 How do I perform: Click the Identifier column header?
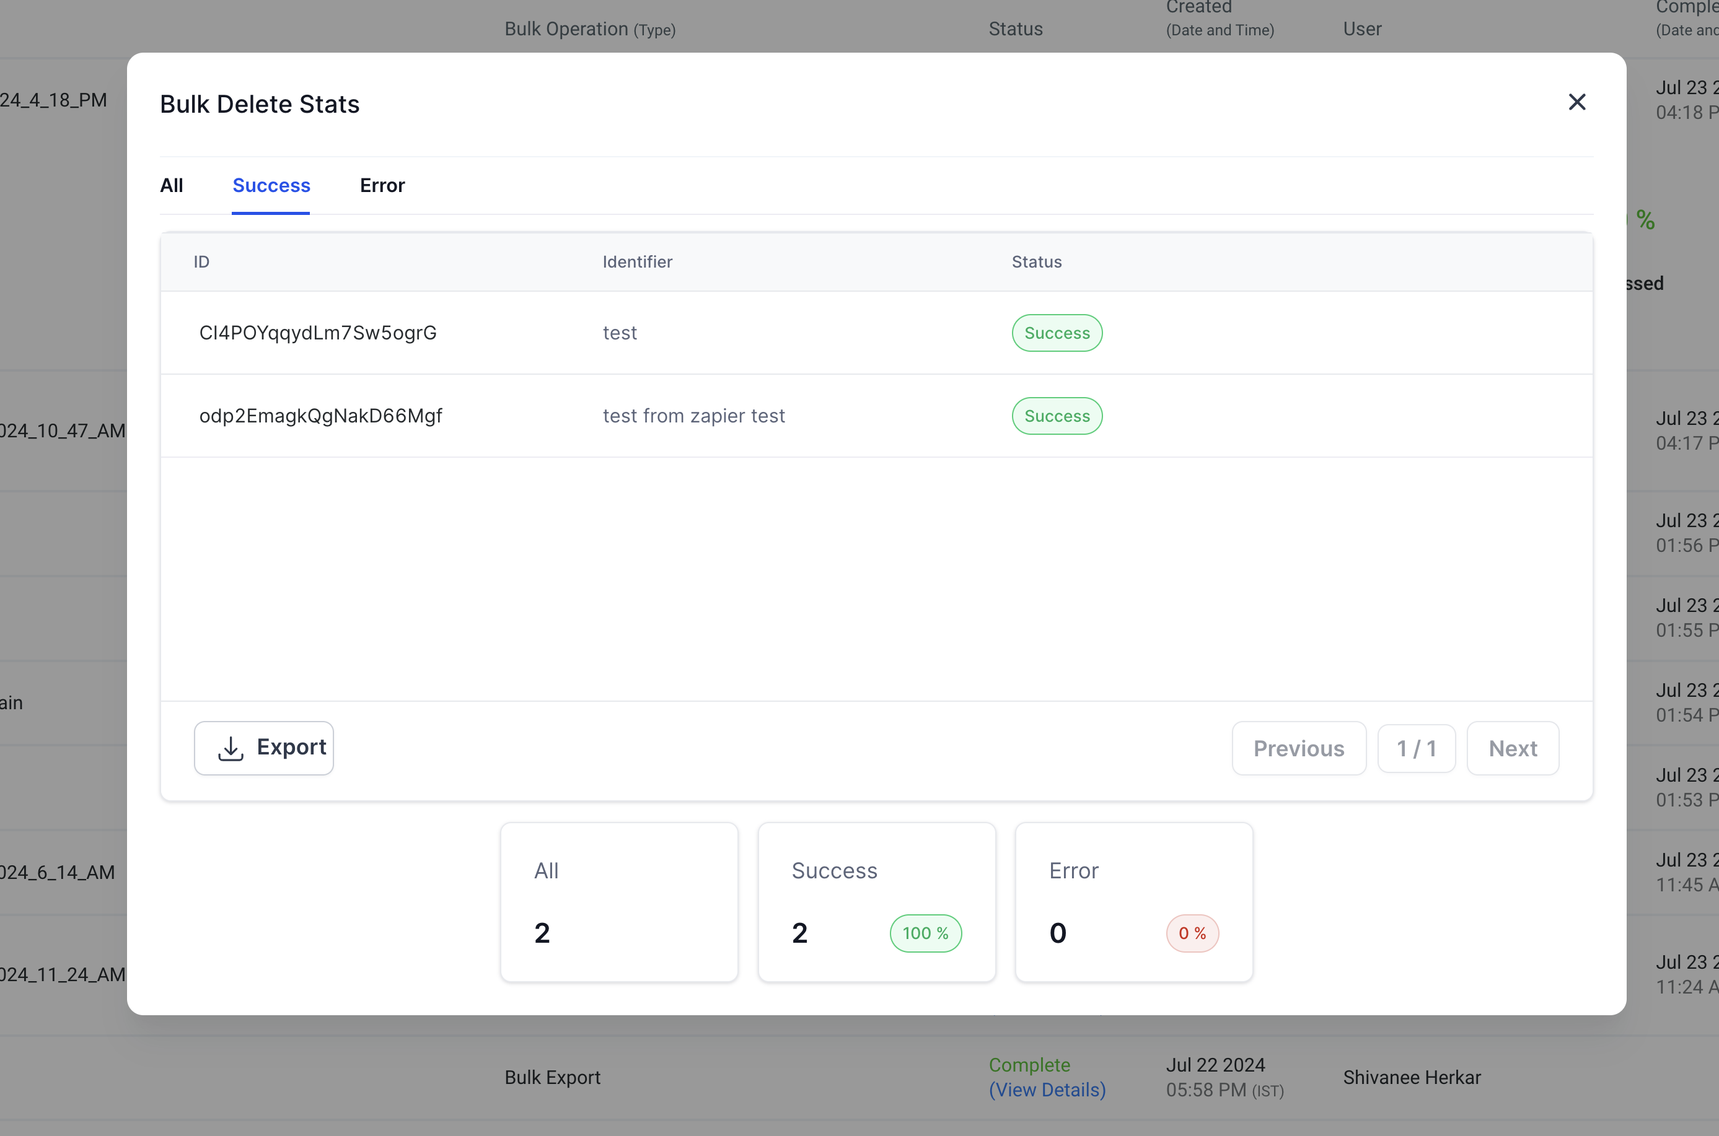click(637, 262)
